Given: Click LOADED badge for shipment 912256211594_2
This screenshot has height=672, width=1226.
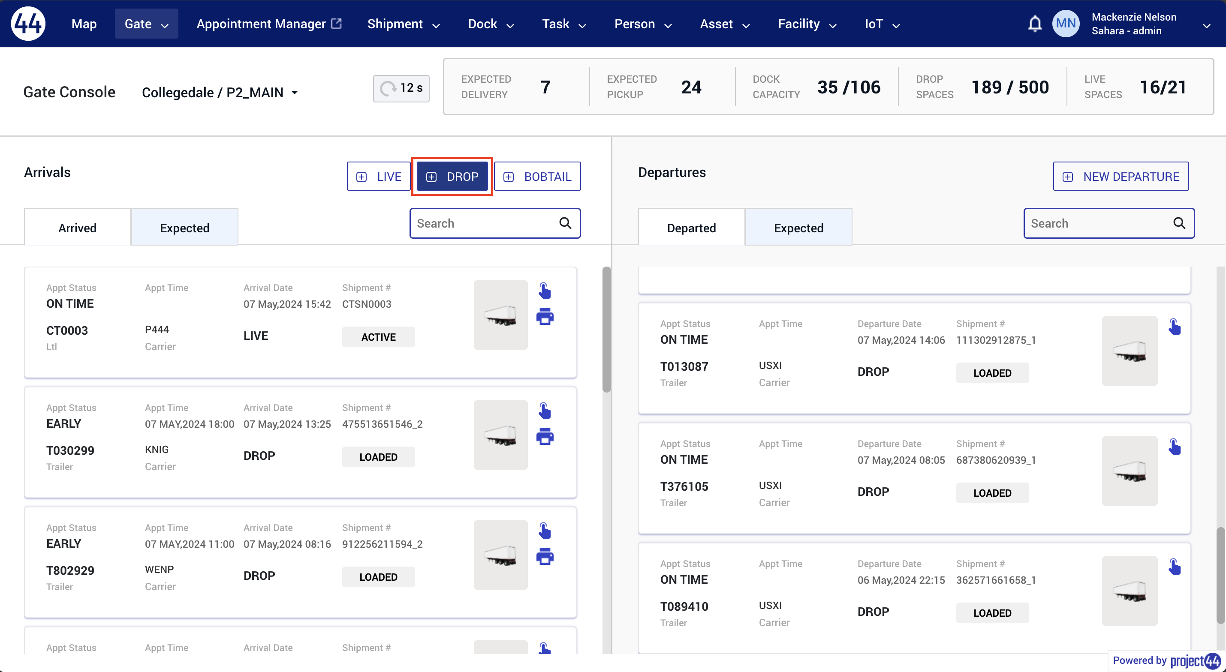Looking at the screenshot, I should [x=378, y=576].
